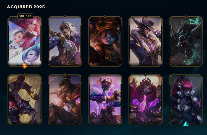Click the ACQUIRED 2025 section header
Viewport: 207px width, 135px height.
(x=26, y=7)
